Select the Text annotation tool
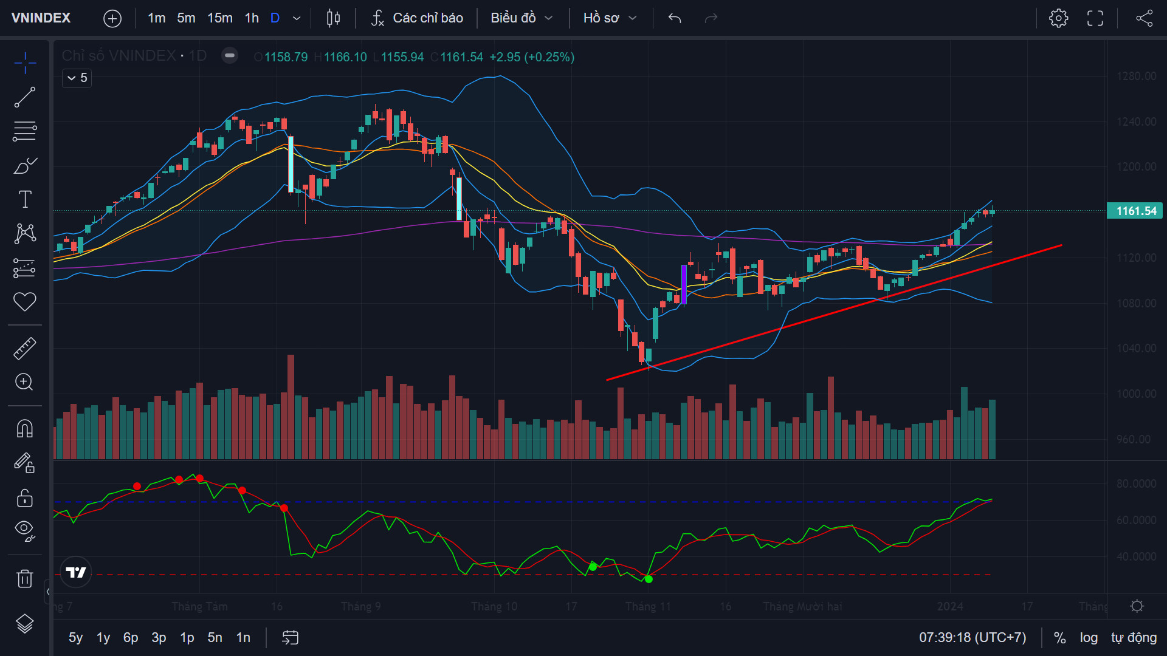Image resolution: width=1167 pixels, height=656 pixels. [x=25, y=199]
